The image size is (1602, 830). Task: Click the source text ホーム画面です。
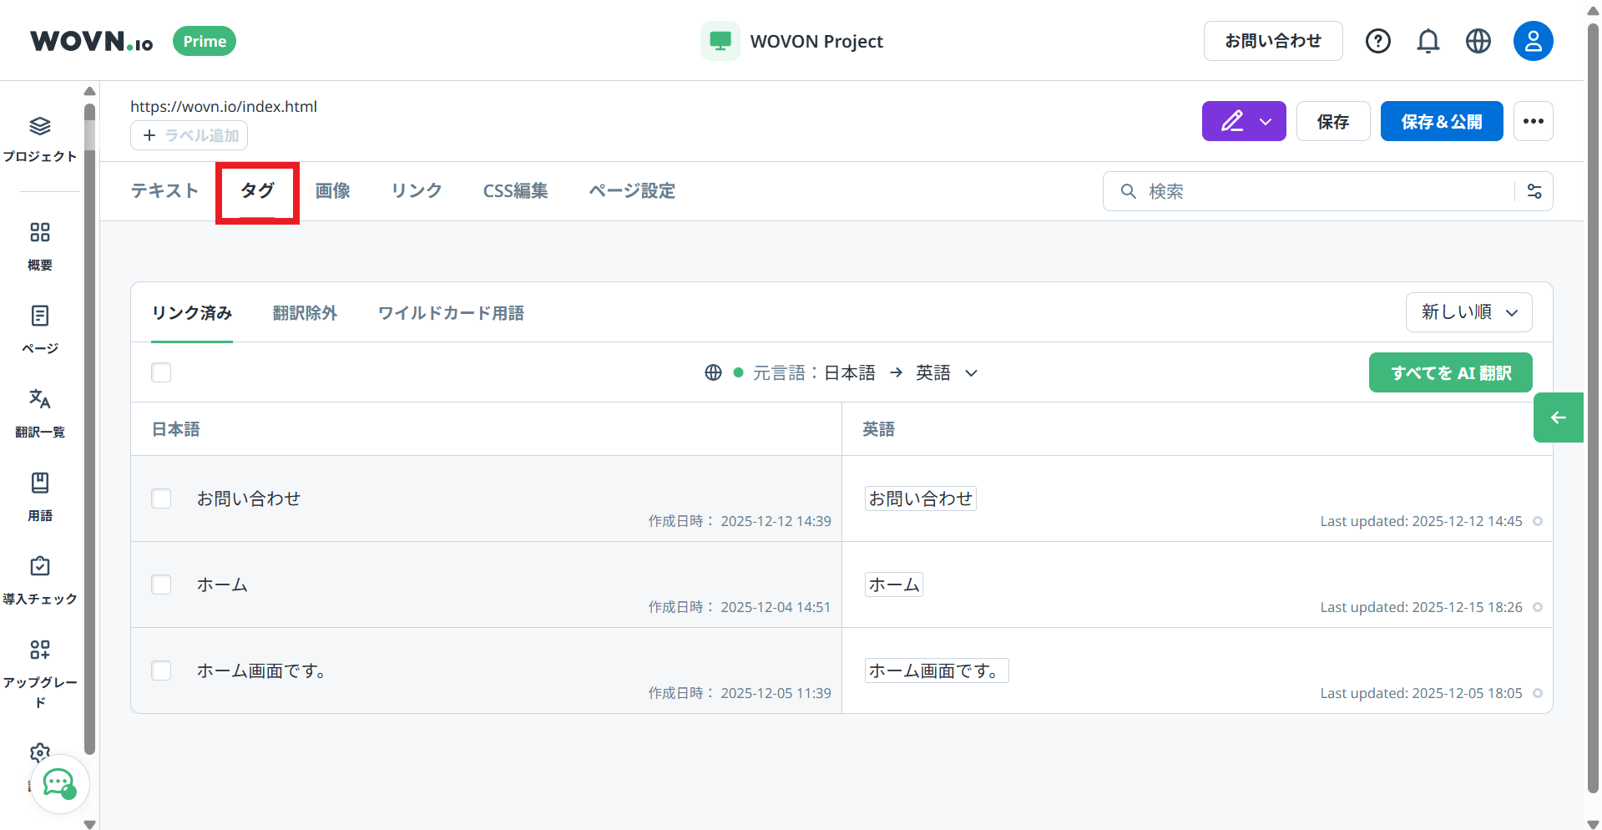point(261,671)
